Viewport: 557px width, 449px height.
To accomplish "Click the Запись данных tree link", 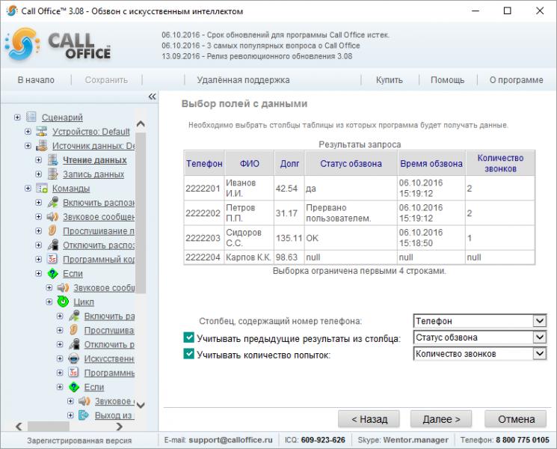I will pyautogui.click(x=93, y=174).
